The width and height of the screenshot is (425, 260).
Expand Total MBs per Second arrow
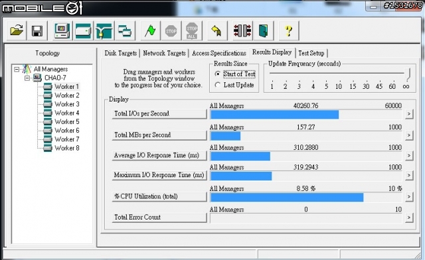click(409, 135)
